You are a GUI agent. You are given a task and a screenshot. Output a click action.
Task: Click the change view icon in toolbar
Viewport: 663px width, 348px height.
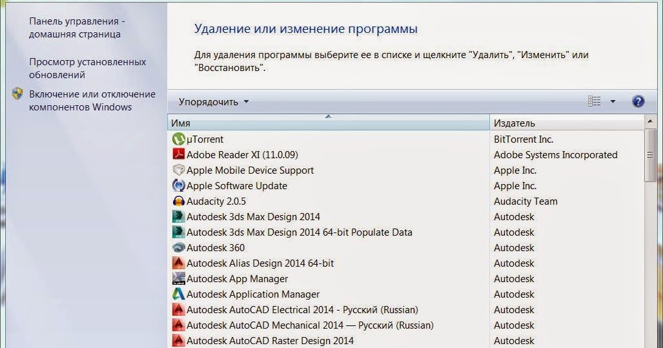click(x=594, y=101)
